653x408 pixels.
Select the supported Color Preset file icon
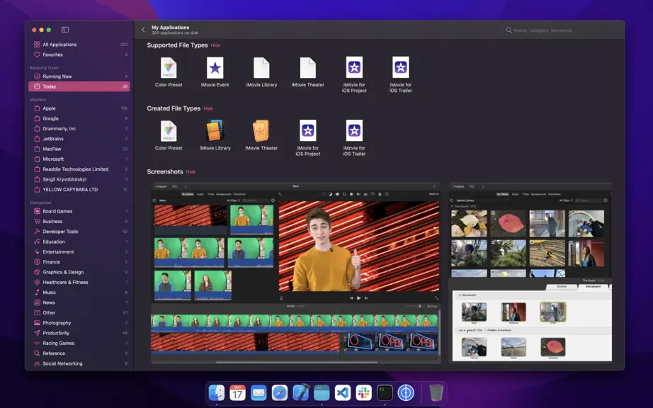[x=169, y=68]
